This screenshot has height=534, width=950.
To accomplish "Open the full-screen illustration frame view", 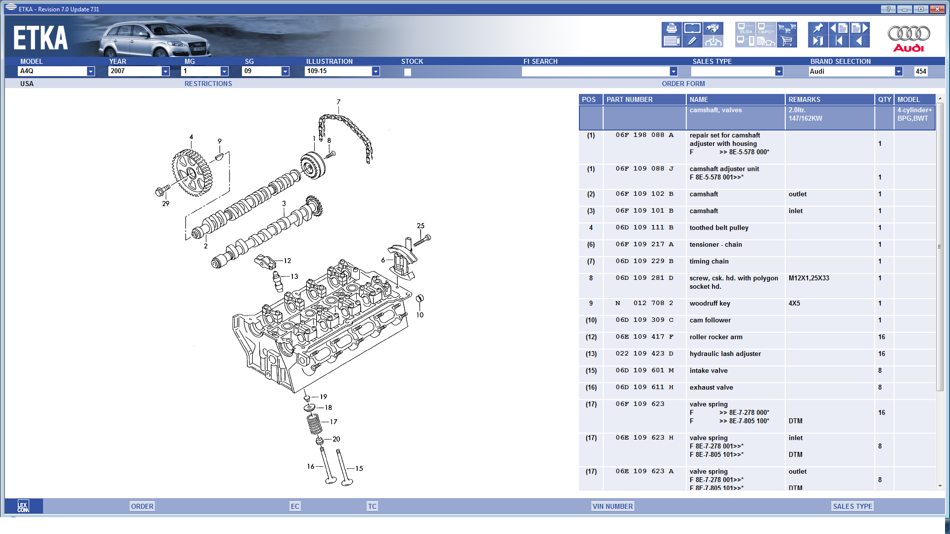I will [692, 28].
